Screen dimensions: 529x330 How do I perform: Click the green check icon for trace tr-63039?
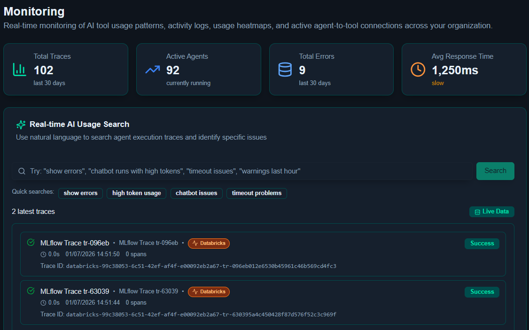click(31, 291)
